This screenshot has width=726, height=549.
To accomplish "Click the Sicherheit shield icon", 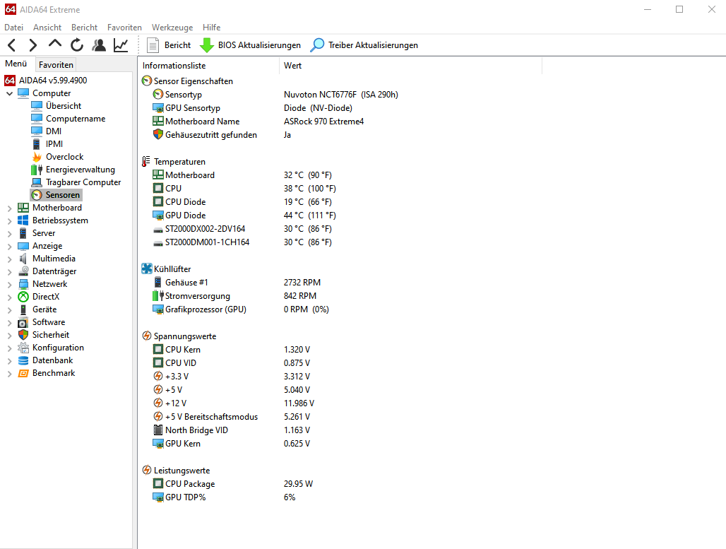I will [23, 334].
